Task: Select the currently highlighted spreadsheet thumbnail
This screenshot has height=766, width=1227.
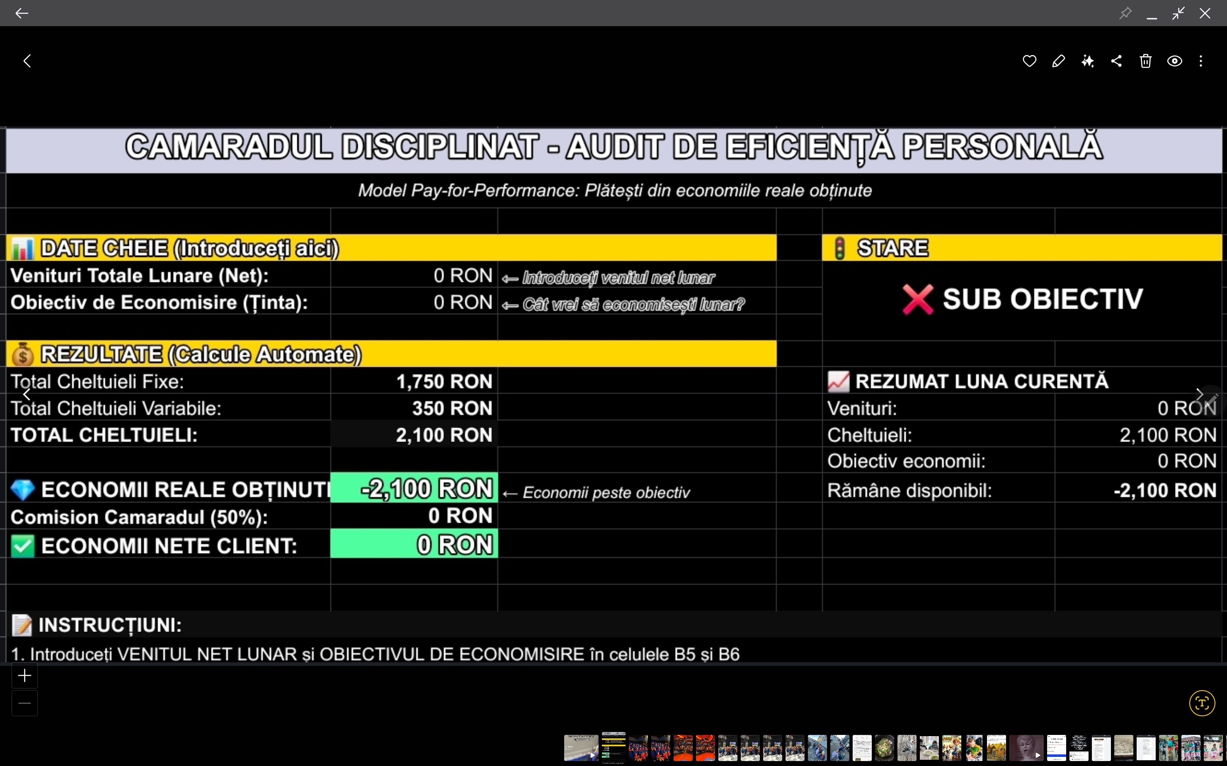Action: tap(613, 748)
